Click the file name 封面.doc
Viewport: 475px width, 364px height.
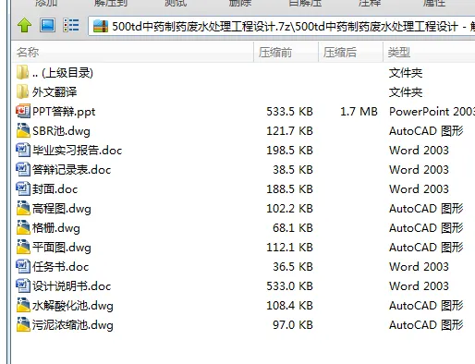click(x=55, y=189)
